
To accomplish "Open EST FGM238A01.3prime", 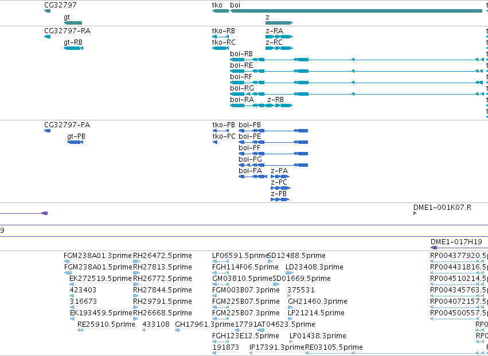I will point(68,261).
